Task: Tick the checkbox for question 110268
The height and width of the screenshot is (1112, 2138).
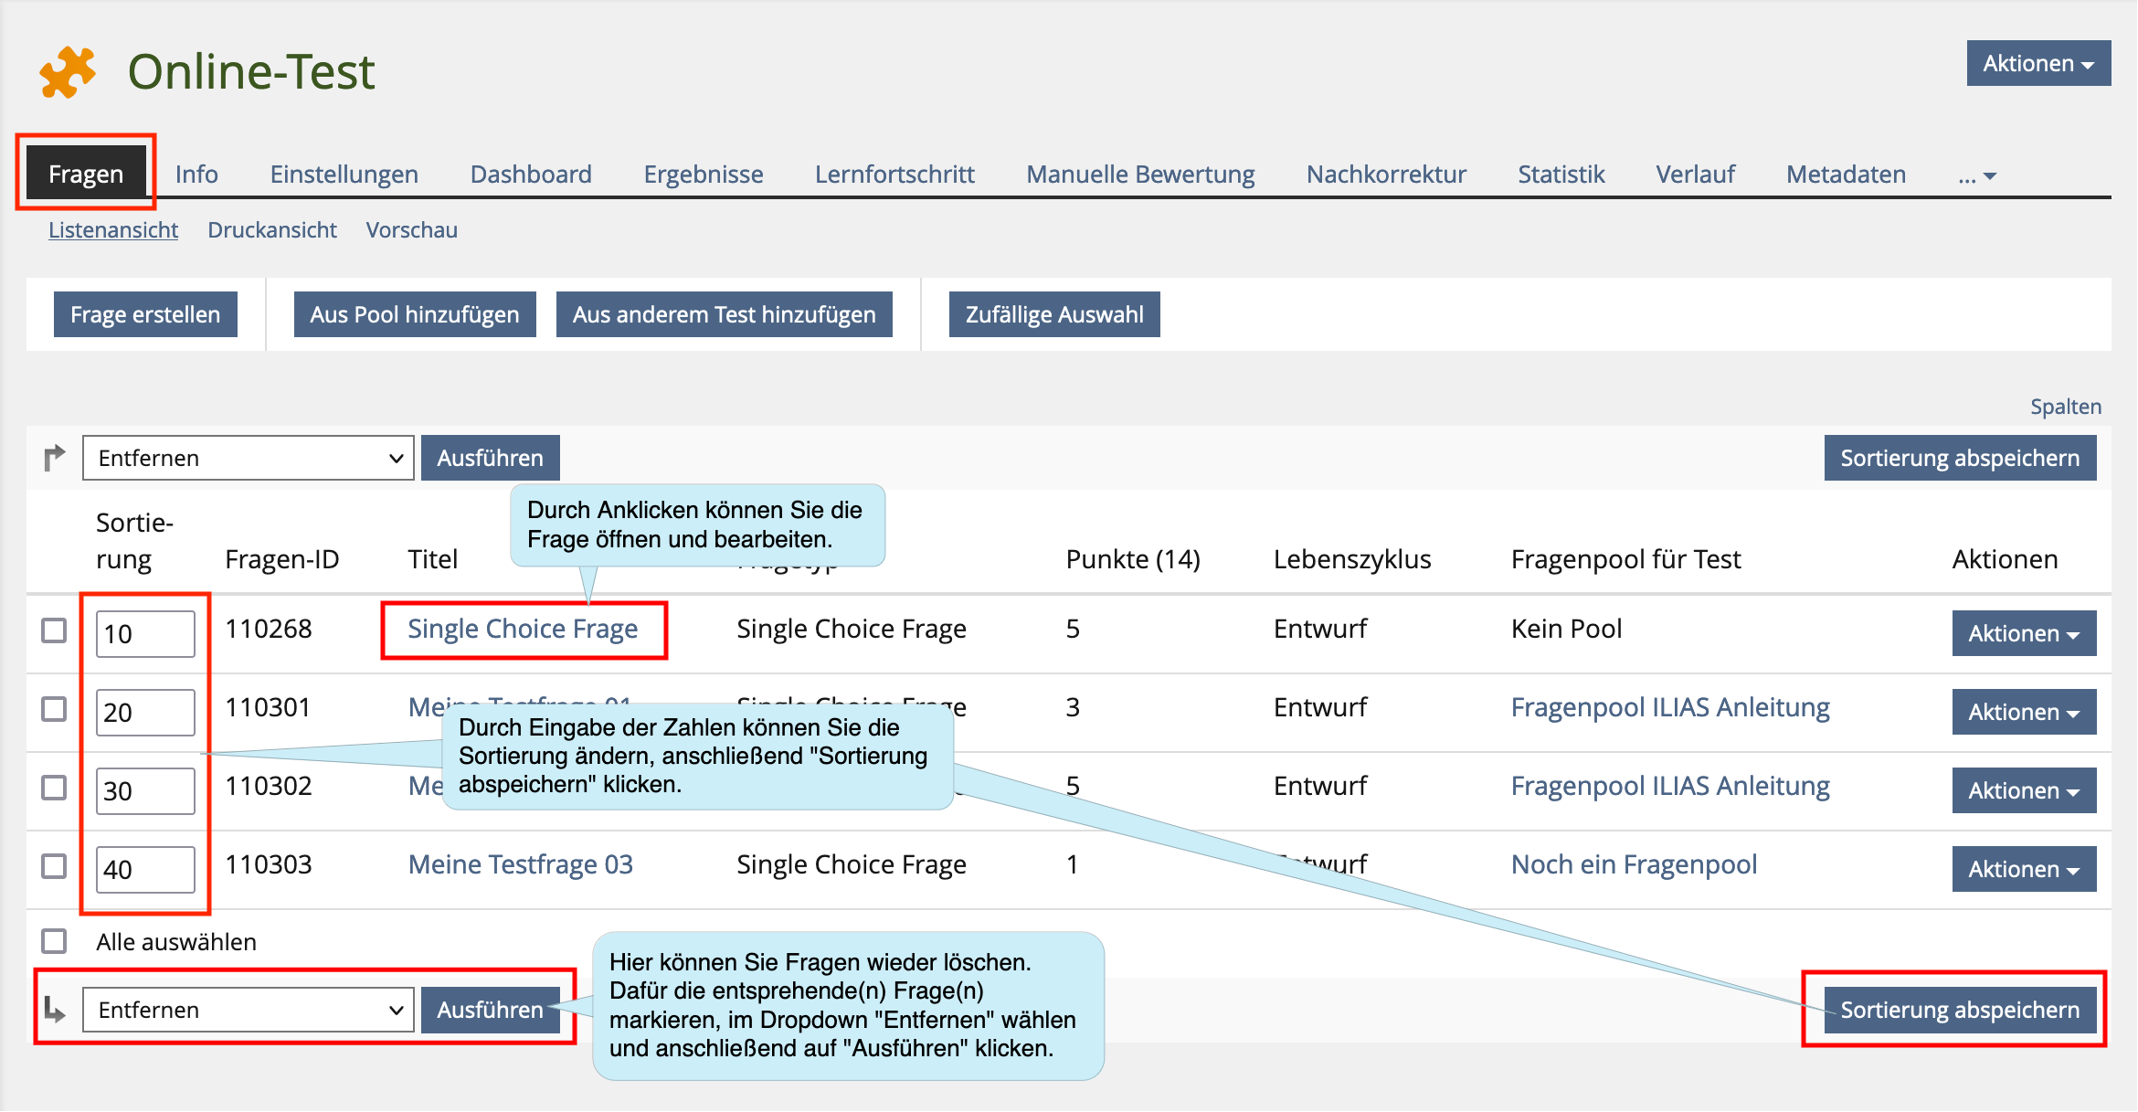Action: pos(54,630)
